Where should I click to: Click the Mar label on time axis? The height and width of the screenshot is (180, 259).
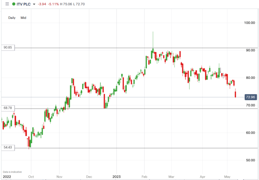coord(171,177)
